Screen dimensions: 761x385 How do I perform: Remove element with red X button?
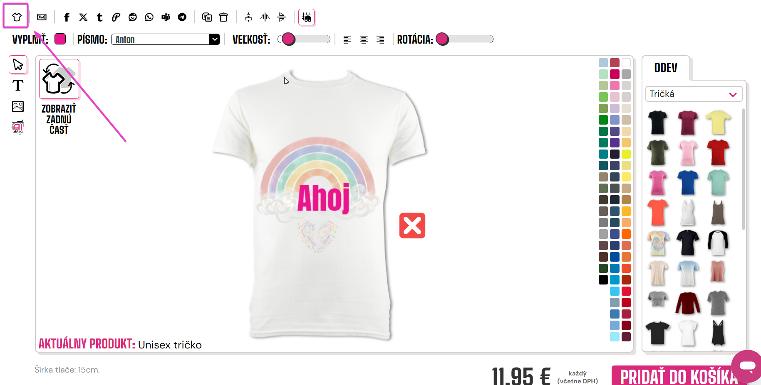pos(412,226)
